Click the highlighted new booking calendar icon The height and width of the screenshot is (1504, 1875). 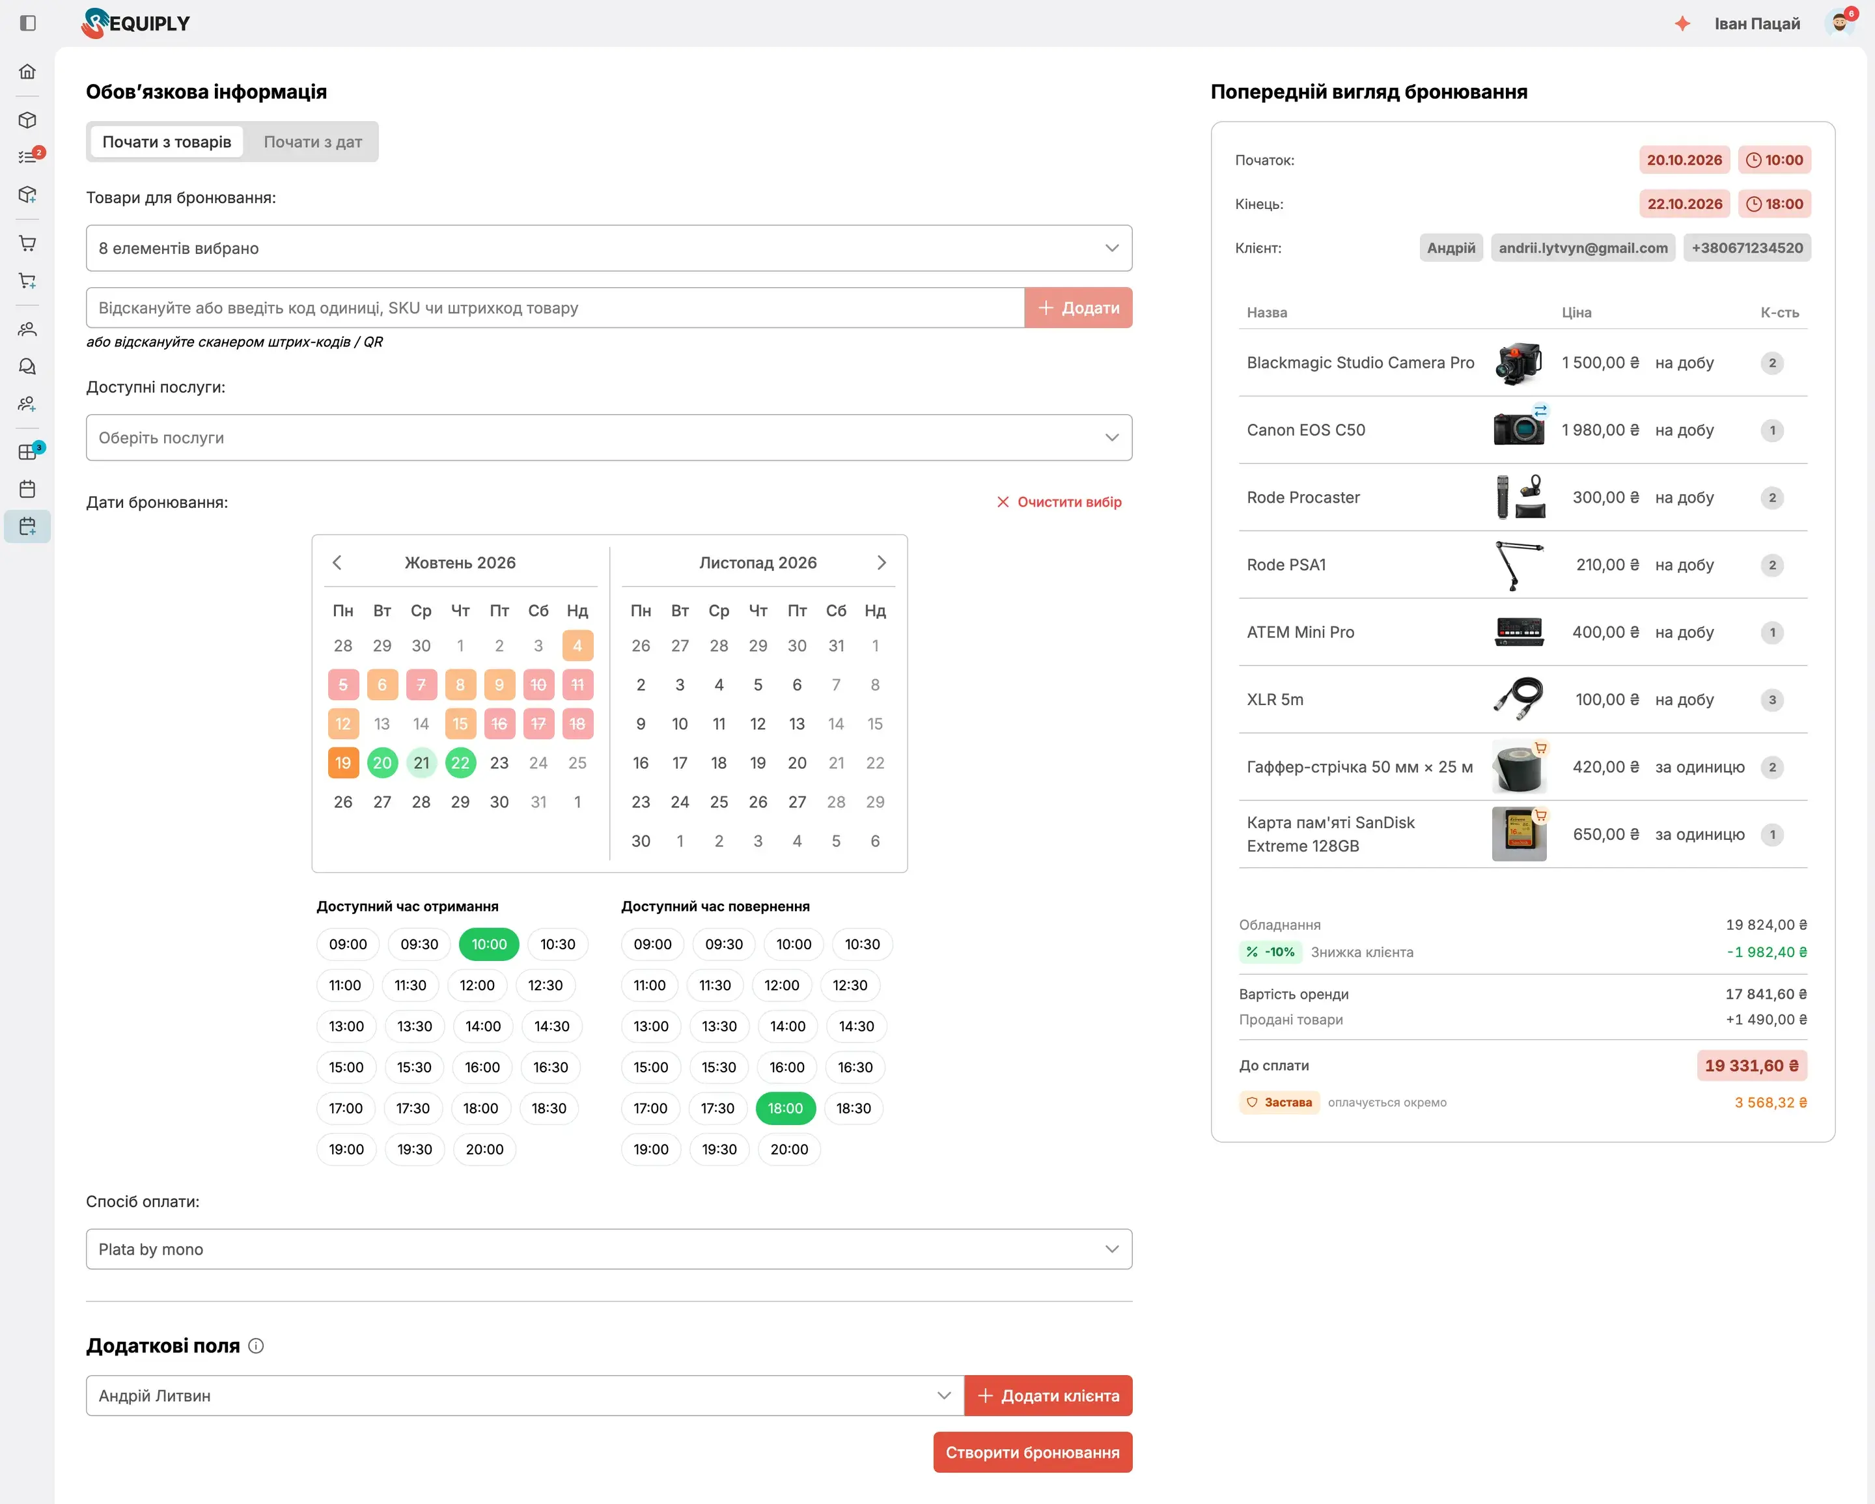28,526
